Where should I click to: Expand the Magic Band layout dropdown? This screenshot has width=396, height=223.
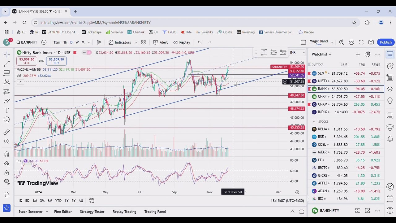click(x=332, y=42)
